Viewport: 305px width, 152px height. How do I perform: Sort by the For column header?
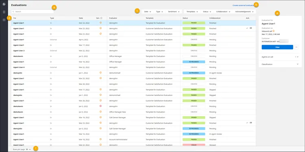[15, 18]
